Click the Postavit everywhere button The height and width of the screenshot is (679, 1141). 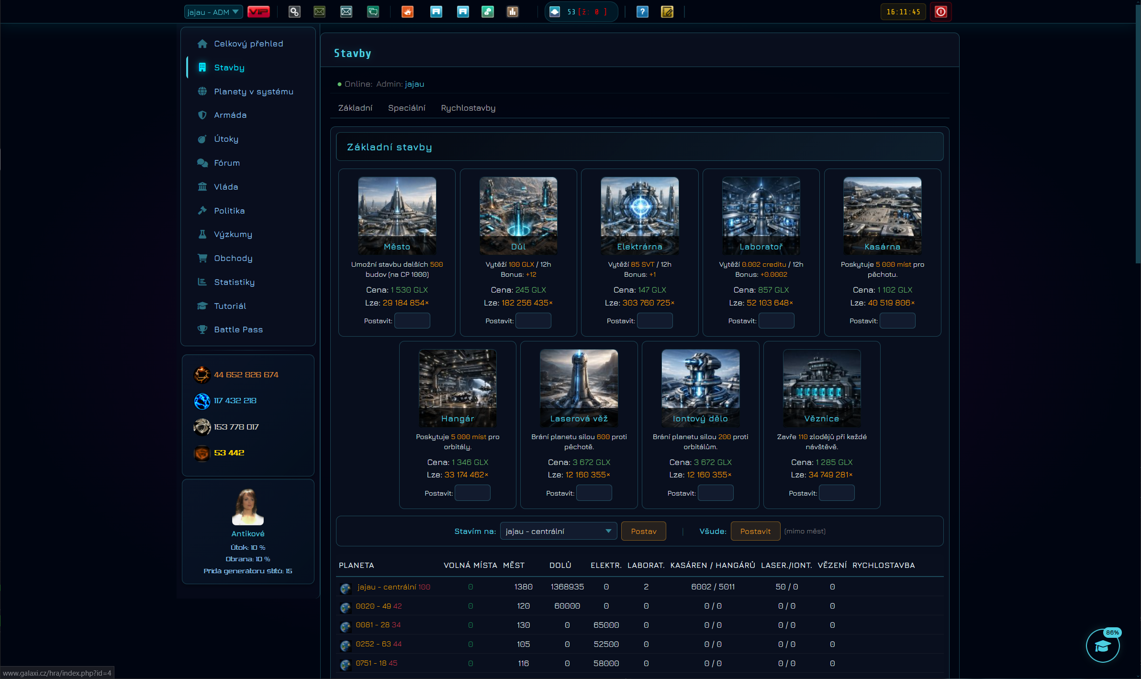tap(755, 531)
